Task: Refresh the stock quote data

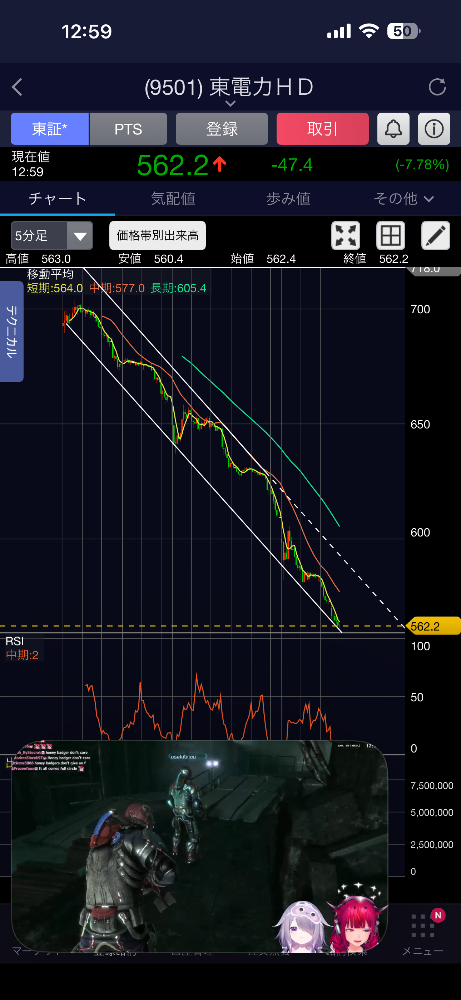Action: (x=437, y=87)
